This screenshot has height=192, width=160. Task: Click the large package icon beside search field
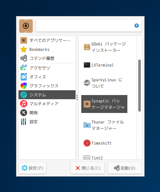click(x=26, y=26)
